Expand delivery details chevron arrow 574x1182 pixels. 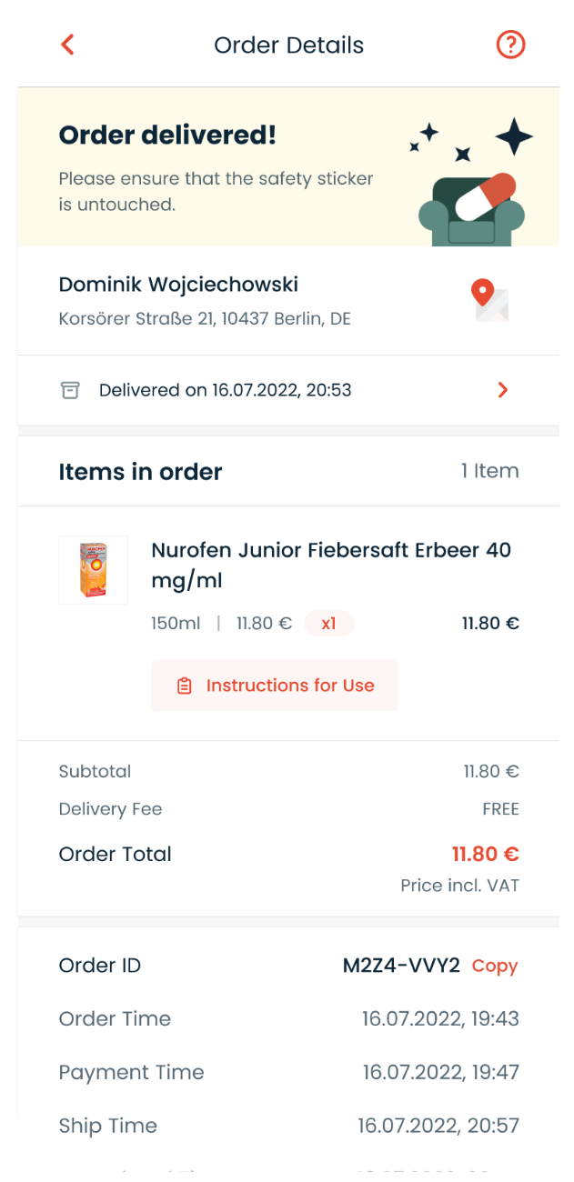[503, 390]
